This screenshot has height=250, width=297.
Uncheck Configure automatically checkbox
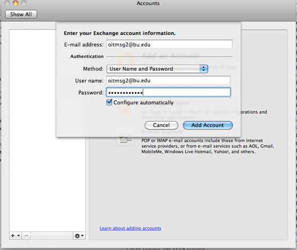(109, 102)
